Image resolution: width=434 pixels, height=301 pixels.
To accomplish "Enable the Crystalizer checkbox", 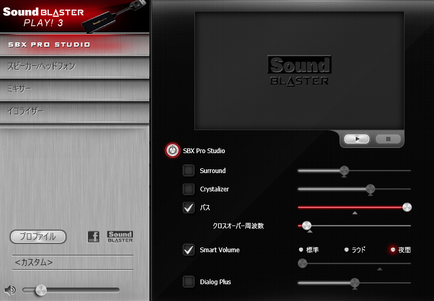I will pos(189,189).
